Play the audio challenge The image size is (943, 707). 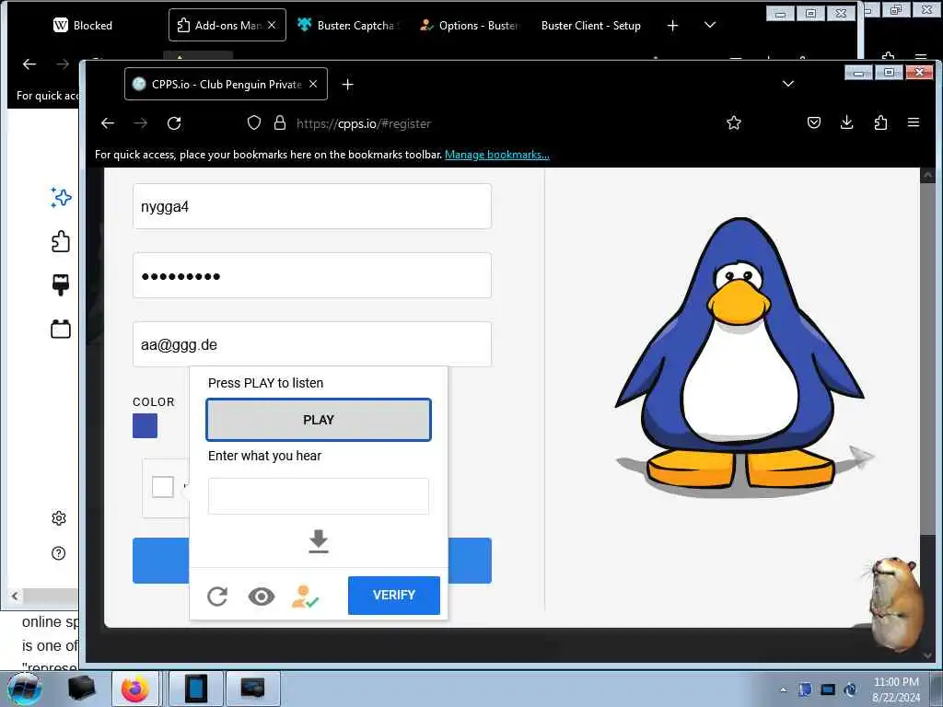point(318,420)
